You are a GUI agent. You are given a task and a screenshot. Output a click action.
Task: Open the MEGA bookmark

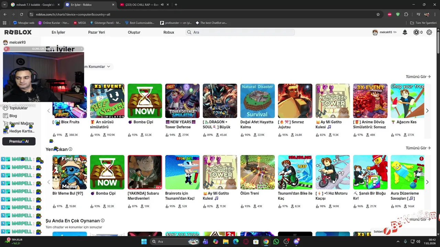click(80, 23)
